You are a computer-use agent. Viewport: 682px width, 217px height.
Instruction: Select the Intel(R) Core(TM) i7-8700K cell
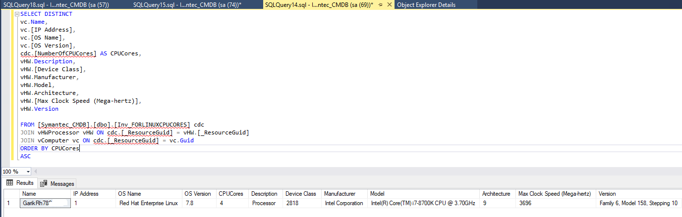pyautogui.click(x=424, y=203)
